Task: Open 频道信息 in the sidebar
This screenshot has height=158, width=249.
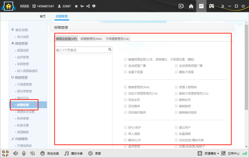Action: pyautogui.click(x=23, y=51)
